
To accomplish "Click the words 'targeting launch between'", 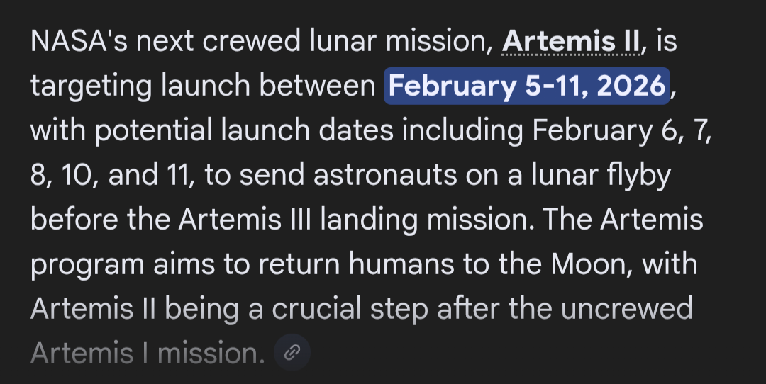I will coord(202,86).
